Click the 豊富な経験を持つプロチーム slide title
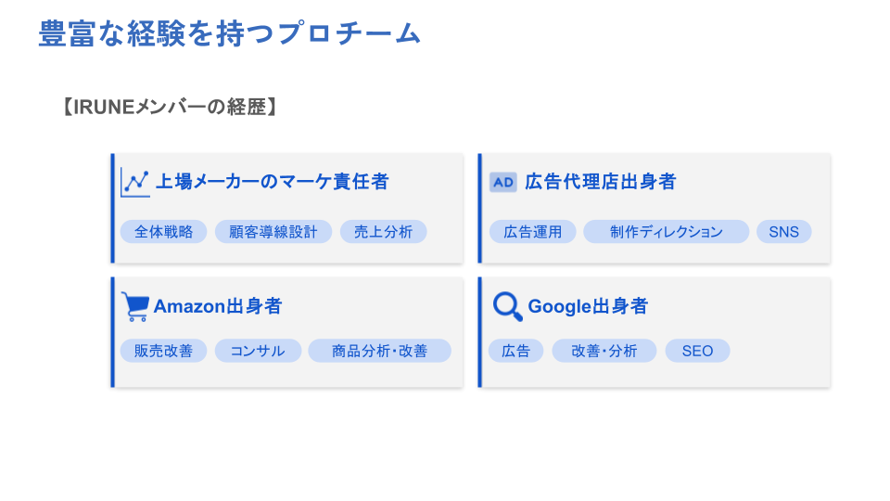 tap(230, 34)
